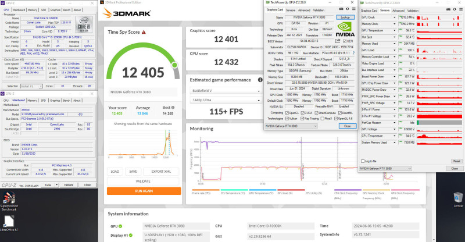This screenshot has height=242, width=465.
Task: Click the CPU-Z title icon in Mainboard window
Action: (3, 94)
